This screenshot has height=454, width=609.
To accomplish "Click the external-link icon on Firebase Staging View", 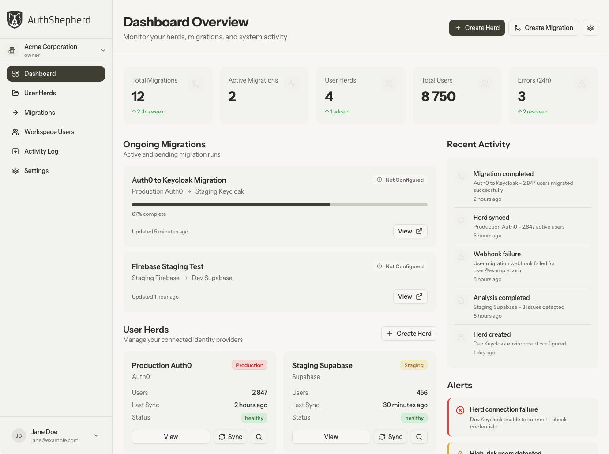I will click(x=418, y=296).
